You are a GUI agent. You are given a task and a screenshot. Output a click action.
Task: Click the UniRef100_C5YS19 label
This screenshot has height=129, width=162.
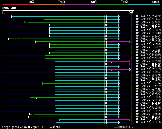[x=148, y=42]
